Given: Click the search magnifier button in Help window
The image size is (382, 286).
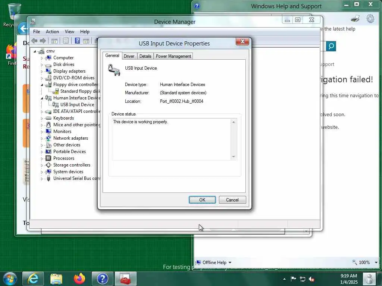Looking at the screenshot, I should point(331,46).
